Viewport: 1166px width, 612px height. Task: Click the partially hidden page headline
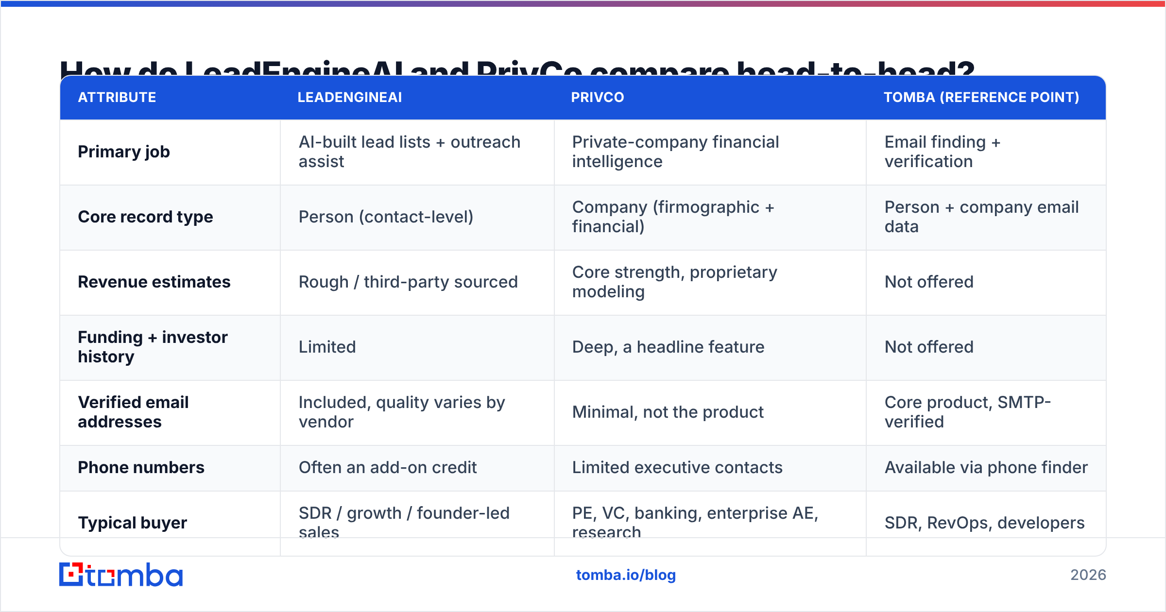click(x=517, y=68)
